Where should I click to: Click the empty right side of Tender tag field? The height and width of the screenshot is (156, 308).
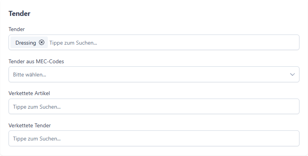(x=236, y=43)
